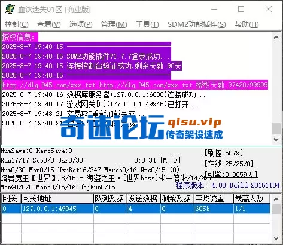Click the 网关 column header
Image resolution: width=283 pixels, height=245 pixels.
pos(11,198)
